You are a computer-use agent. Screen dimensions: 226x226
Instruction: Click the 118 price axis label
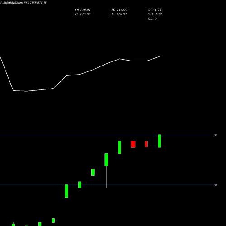(x=216, y=135)
